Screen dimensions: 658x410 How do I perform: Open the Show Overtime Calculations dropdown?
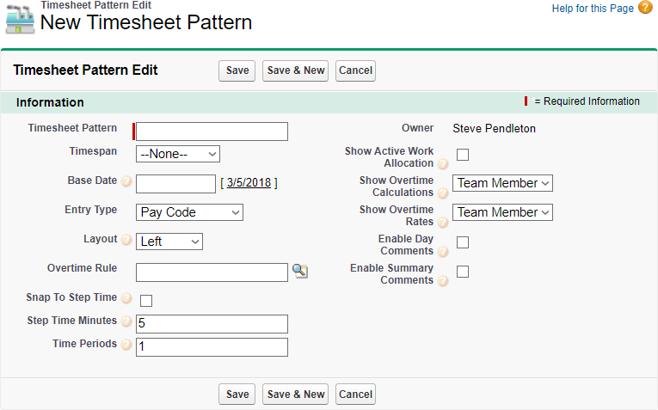click(x=502, y=183)
